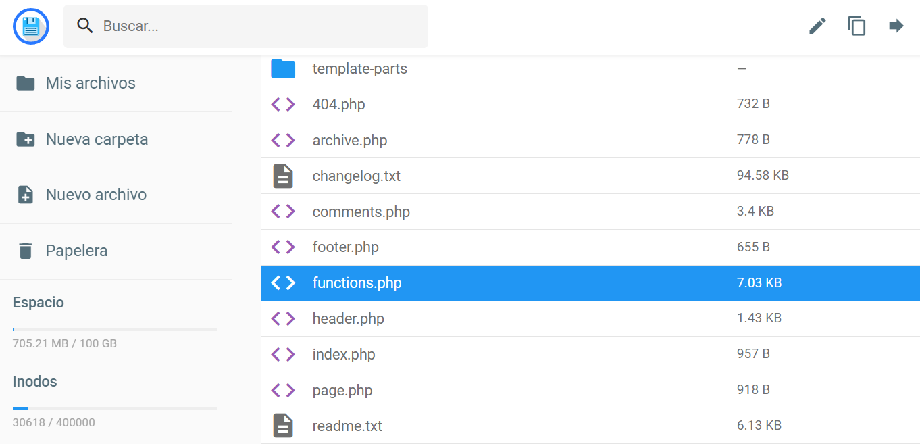Click the Copy file icon in toolbar
Viewport: 920px width, 444px height.
pos(857,25)
